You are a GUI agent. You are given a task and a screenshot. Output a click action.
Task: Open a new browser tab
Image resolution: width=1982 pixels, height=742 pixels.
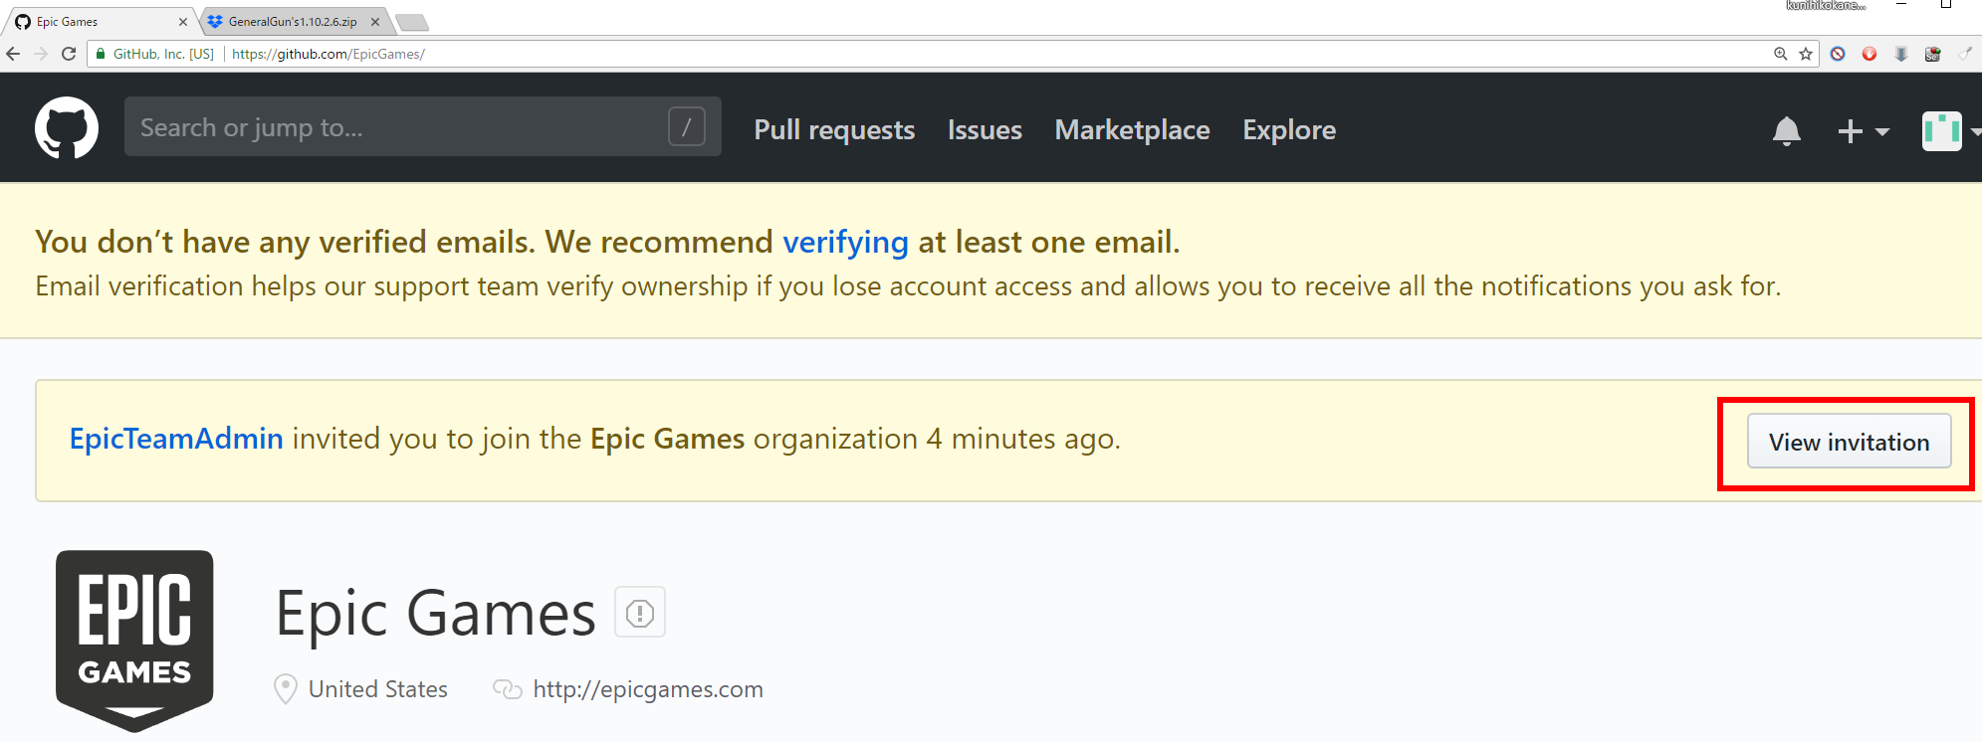[x=411, y=22]
